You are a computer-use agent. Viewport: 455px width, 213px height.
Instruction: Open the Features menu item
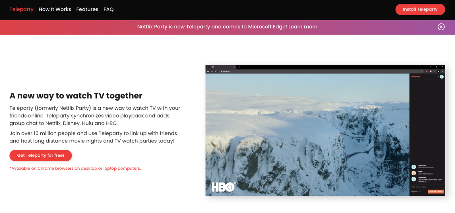pos(87,9)
